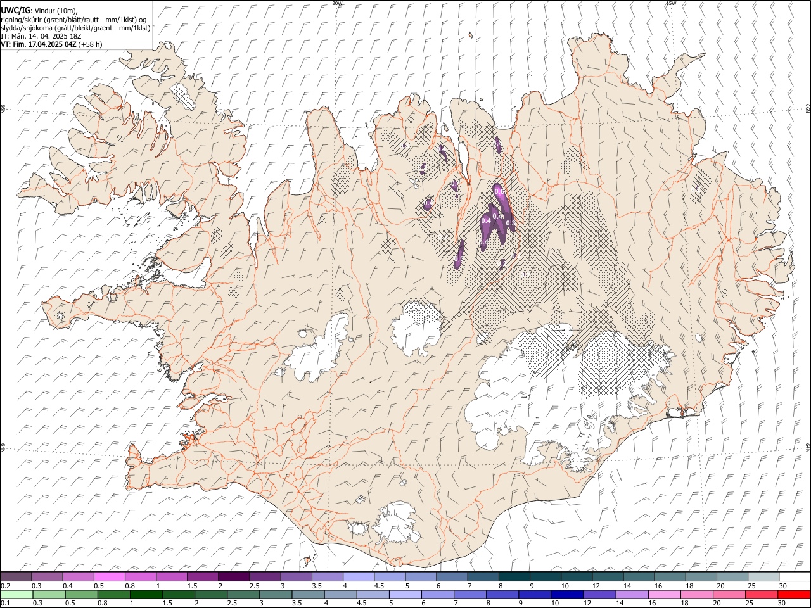Pick the dusky mauve 0.2 swatch in upper legend
Screen dimensions: 811x608
tap(16, 576)
